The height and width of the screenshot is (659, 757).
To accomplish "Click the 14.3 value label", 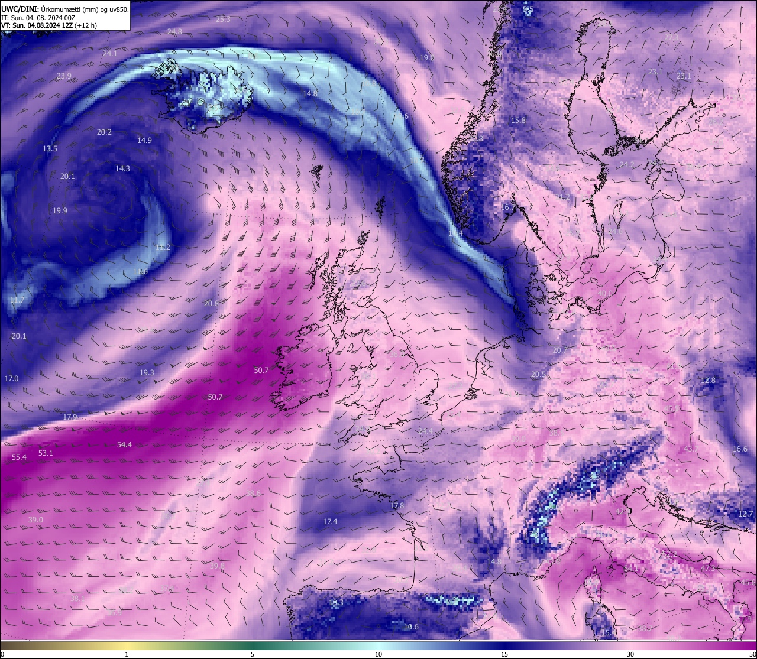I will (x=122, y=168).
